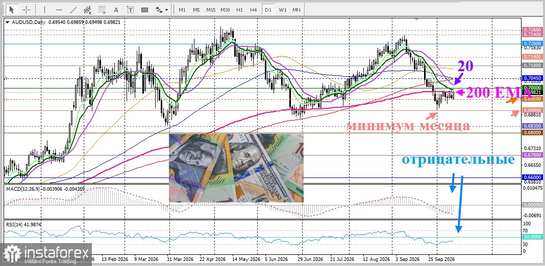This screenshot has height=266, width=545.
Task: Switch chart to M30 timeframe
Action: pyautogui.click(x=225, y=10)
